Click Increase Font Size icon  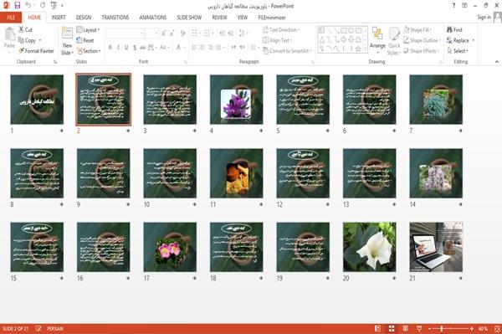pyautogui.click(x=164, y=33)
